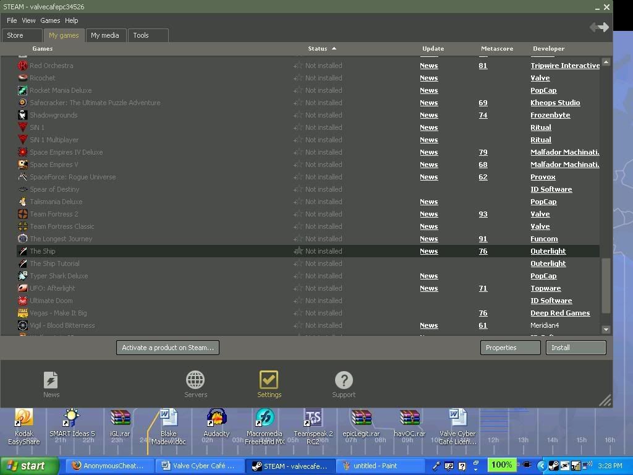Sort list by Status column header
This screenshot has height=475, width=633.
coord(318,48)
